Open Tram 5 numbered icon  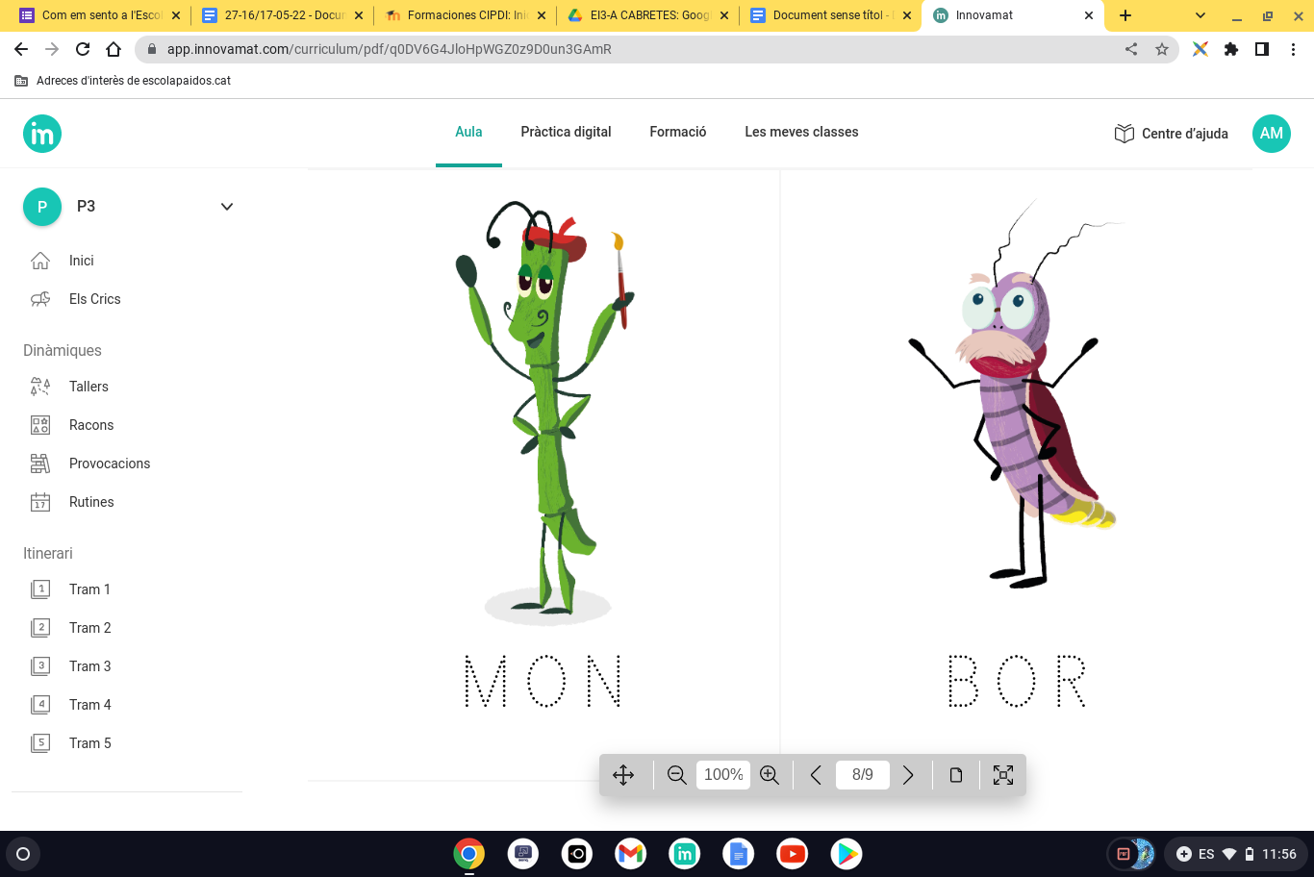tap(40, 743)
